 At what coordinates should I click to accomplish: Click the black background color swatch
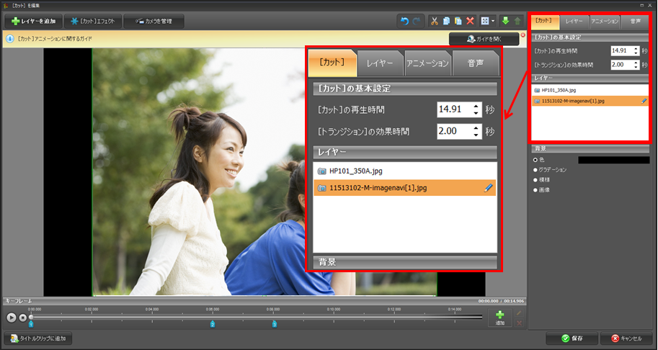(614, 160)
